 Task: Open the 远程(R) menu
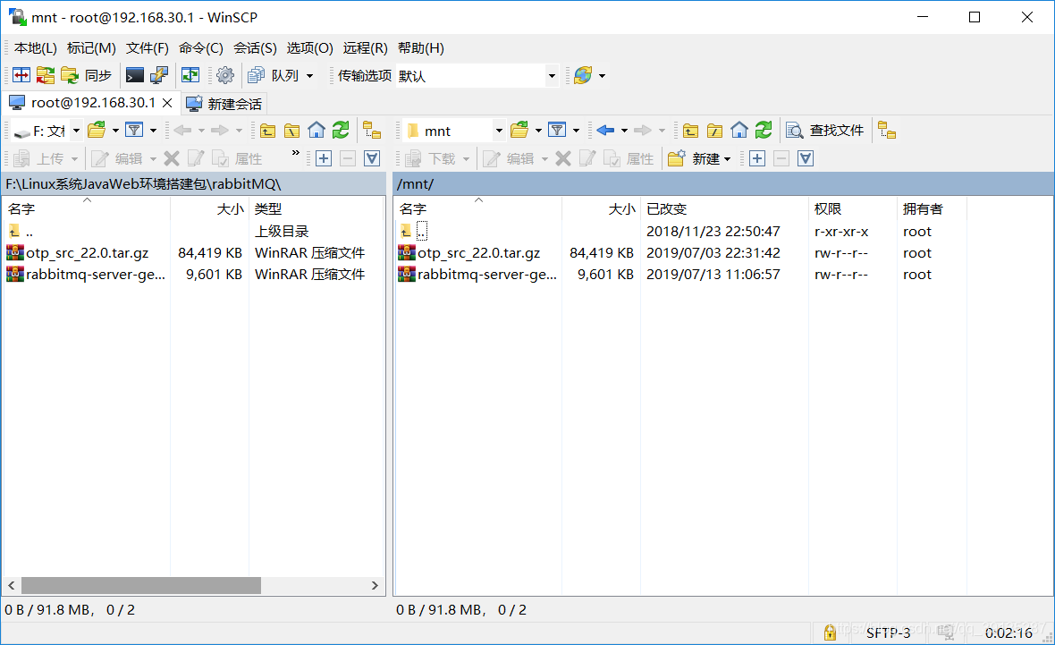[x=365, y=47]
